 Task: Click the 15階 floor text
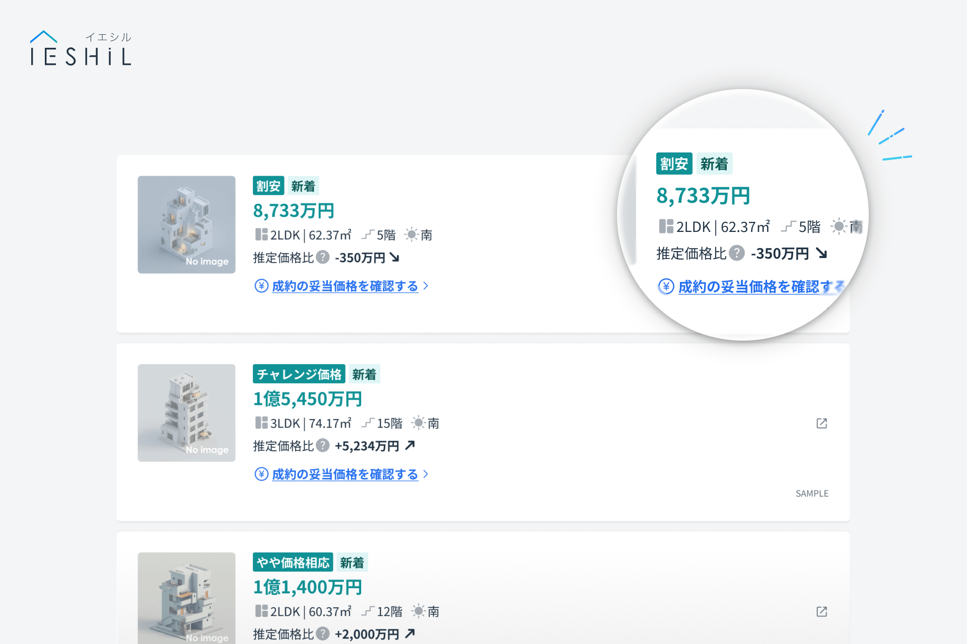click(390, 423)
